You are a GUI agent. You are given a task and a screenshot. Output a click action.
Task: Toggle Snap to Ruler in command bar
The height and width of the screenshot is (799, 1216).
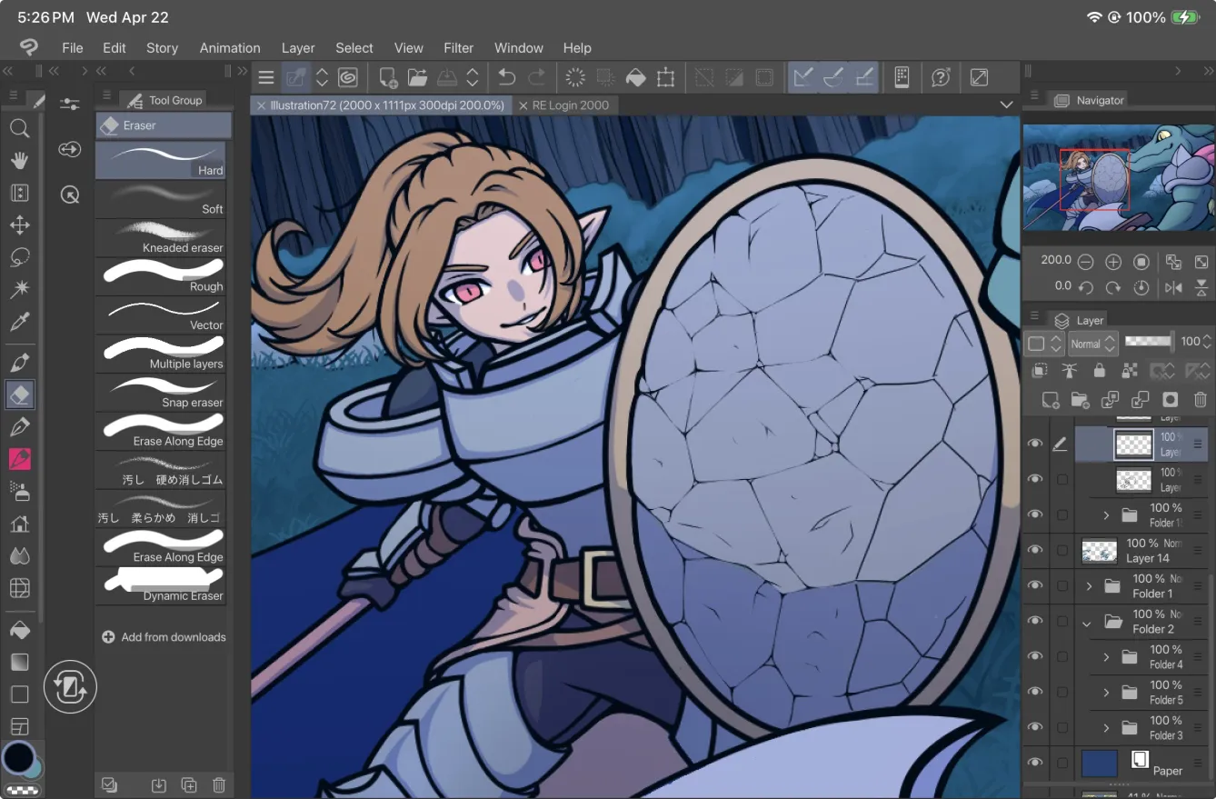[803, 77]
